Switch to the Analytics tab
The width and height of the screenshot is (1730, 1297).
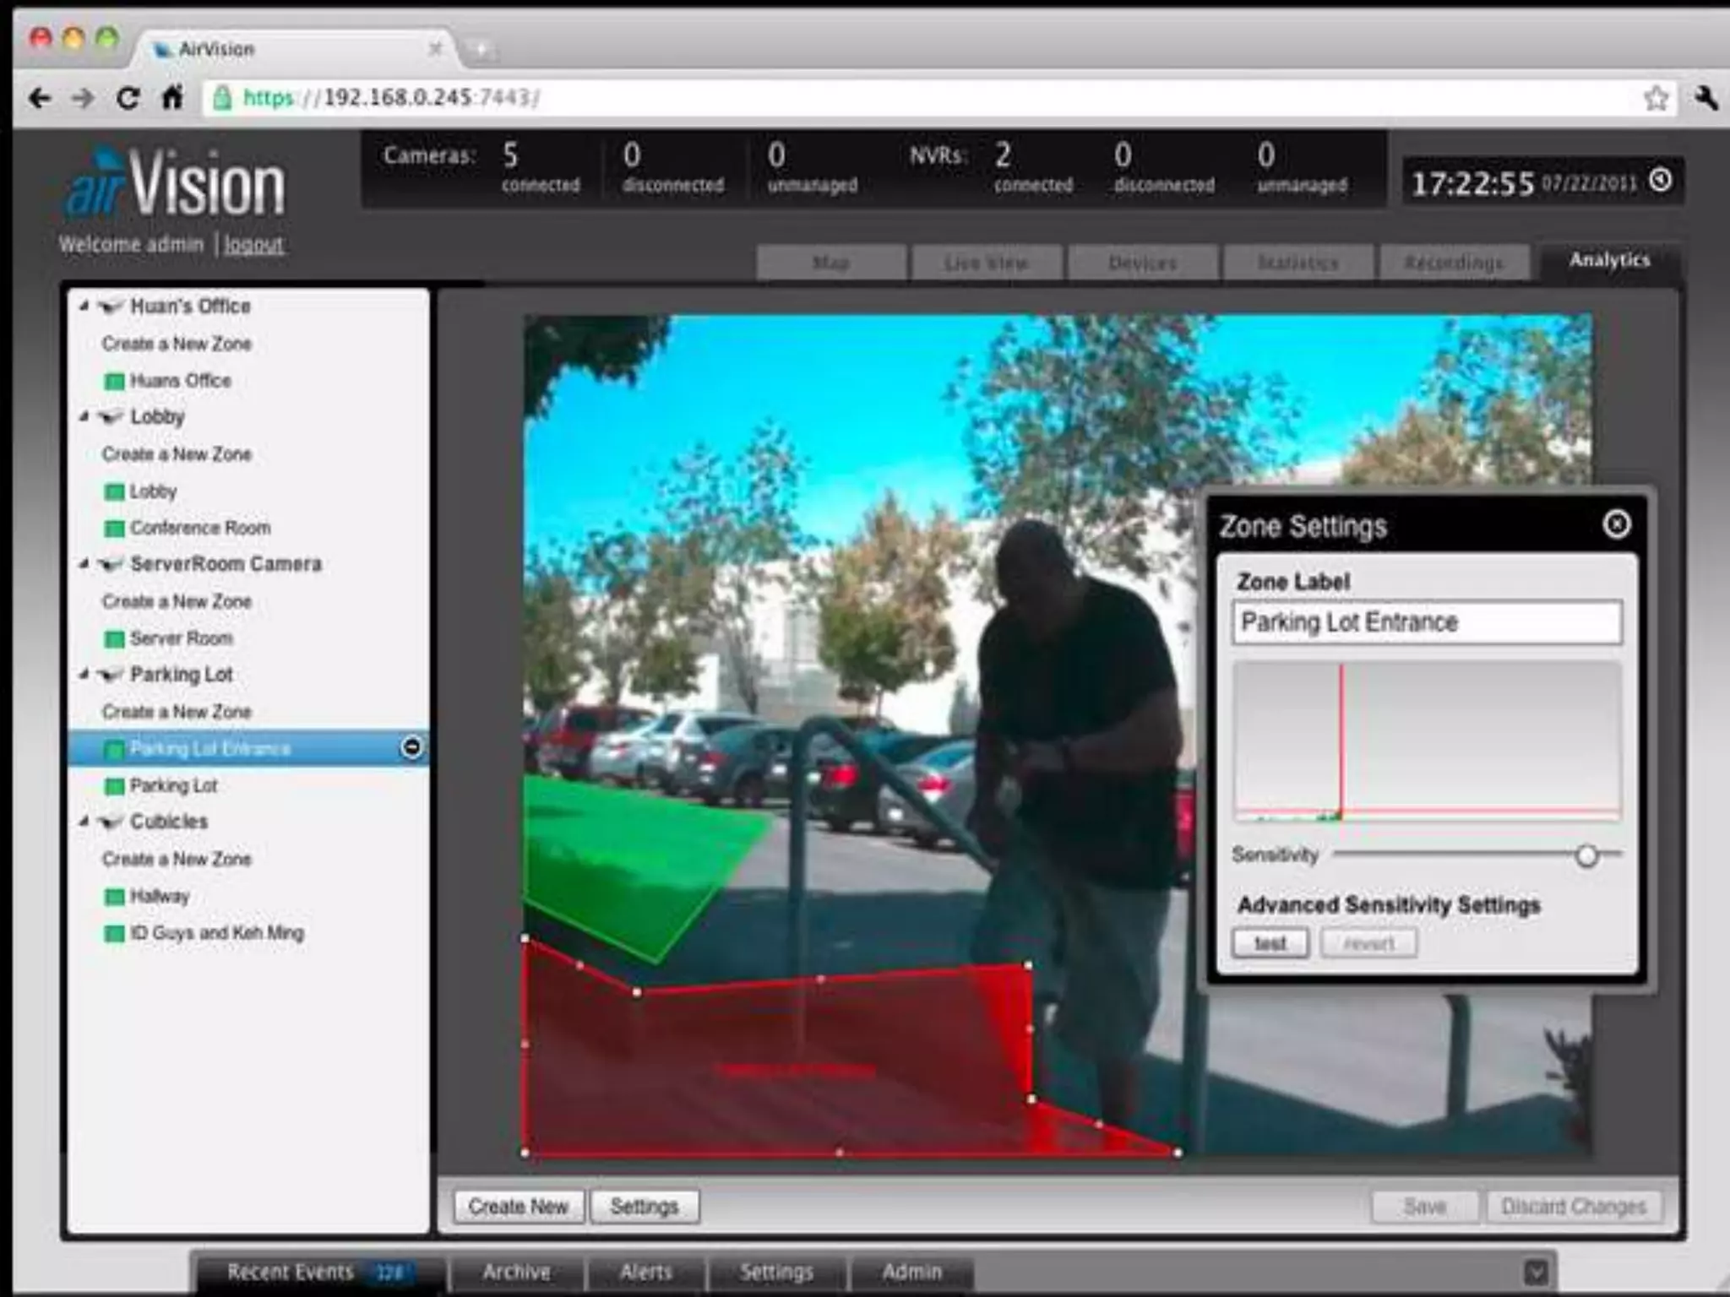pyautogui.click(x=1608, y=260)
